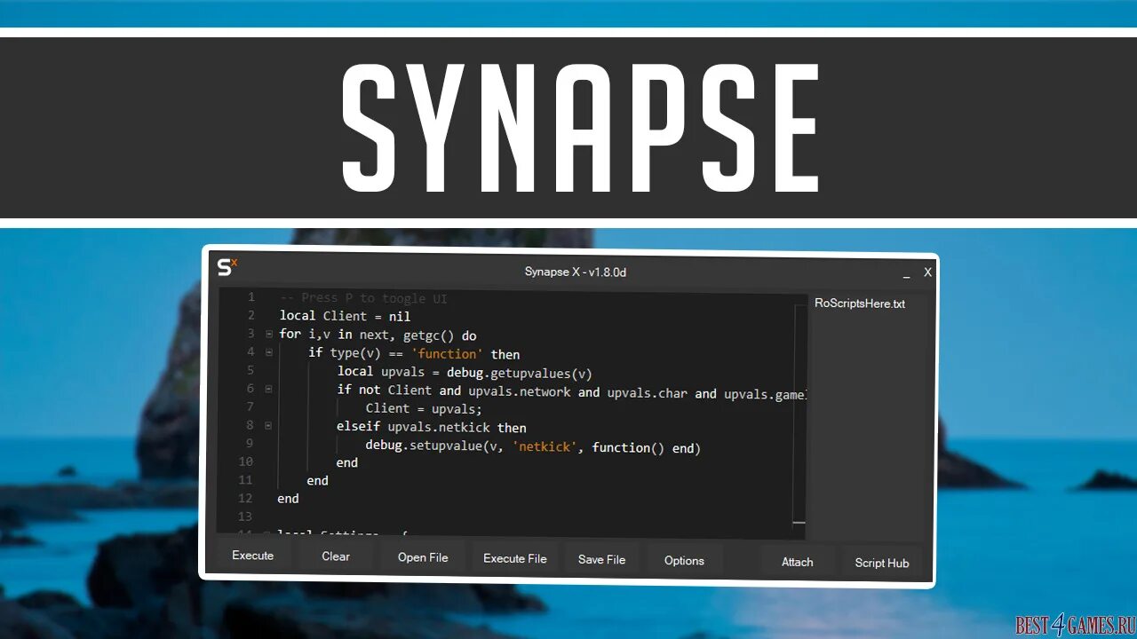Close the Synapse X window
The image size is (1137, 639).
point(927,272)
